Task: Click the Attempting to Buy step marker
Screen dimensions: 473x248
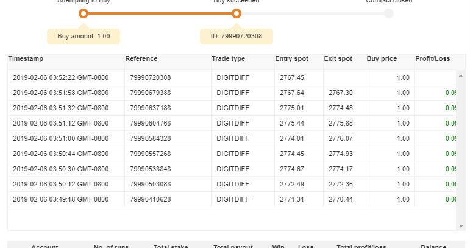Action: point(84,13)
